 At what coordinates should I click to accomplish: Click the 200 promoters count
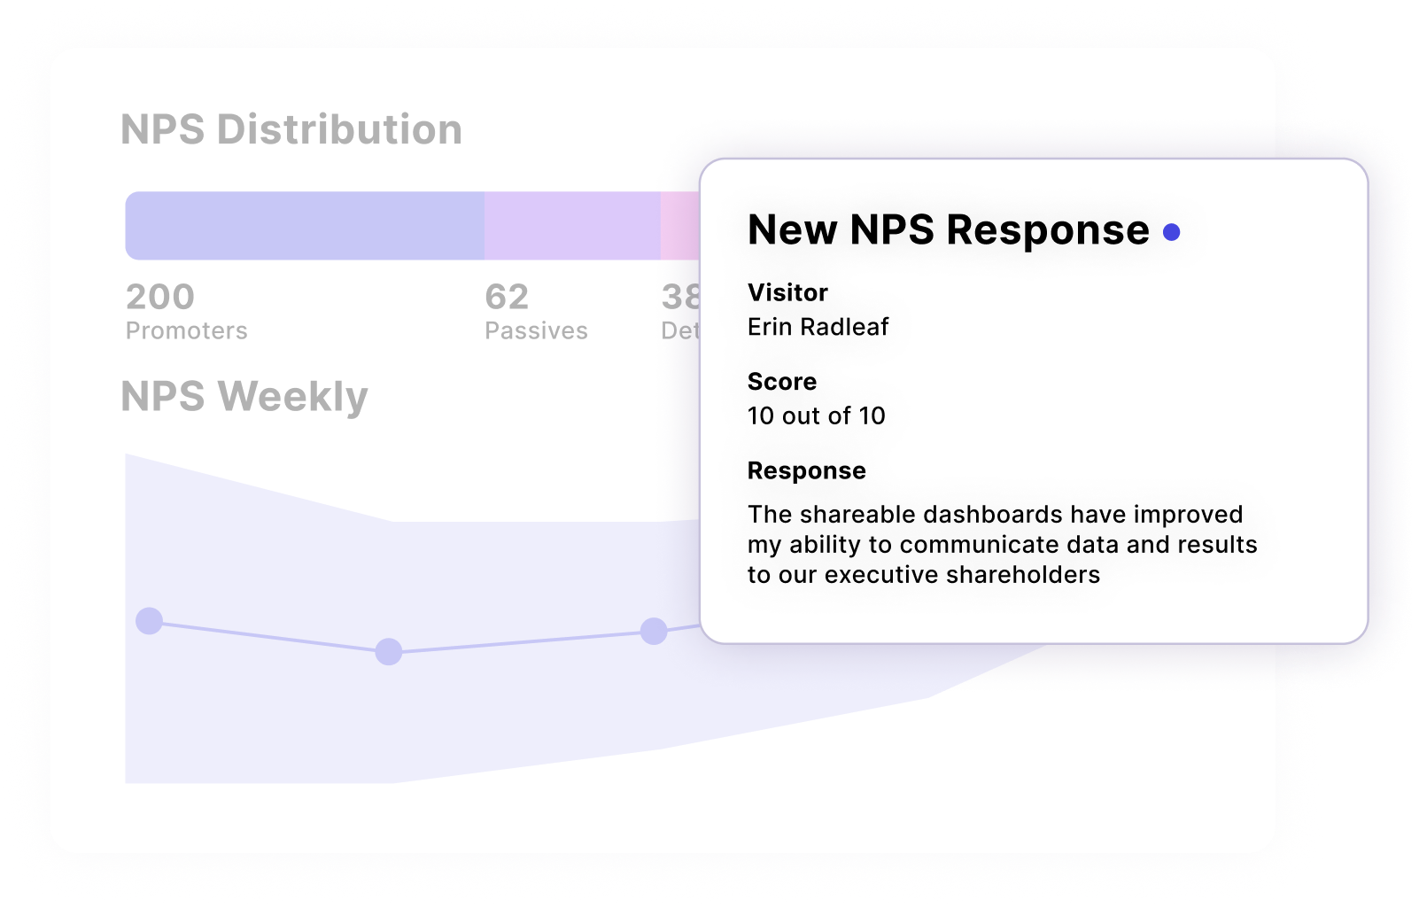tap(160, 297)
